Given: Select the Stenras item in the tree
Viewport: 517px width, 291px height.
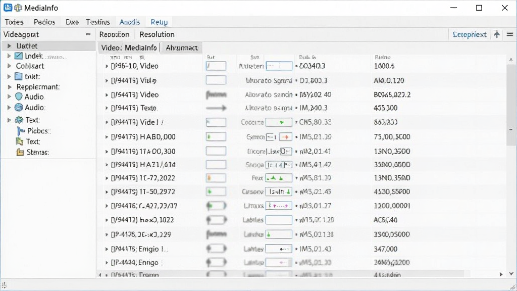Looking at the screenshot, I should tap(37, 153).
